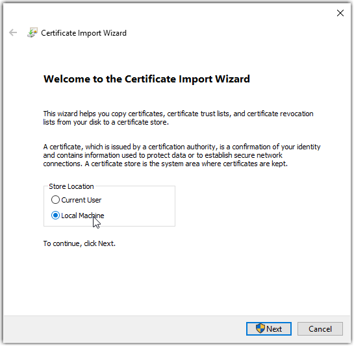Click the paragraph starting with "A certificate, which is issued"
Image resolution: width=354 pixels, height=346 pixels.
(182, 155)
